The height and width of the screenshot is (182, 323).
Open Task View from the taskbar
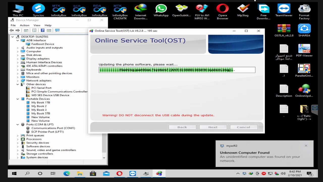coord(53,173)
